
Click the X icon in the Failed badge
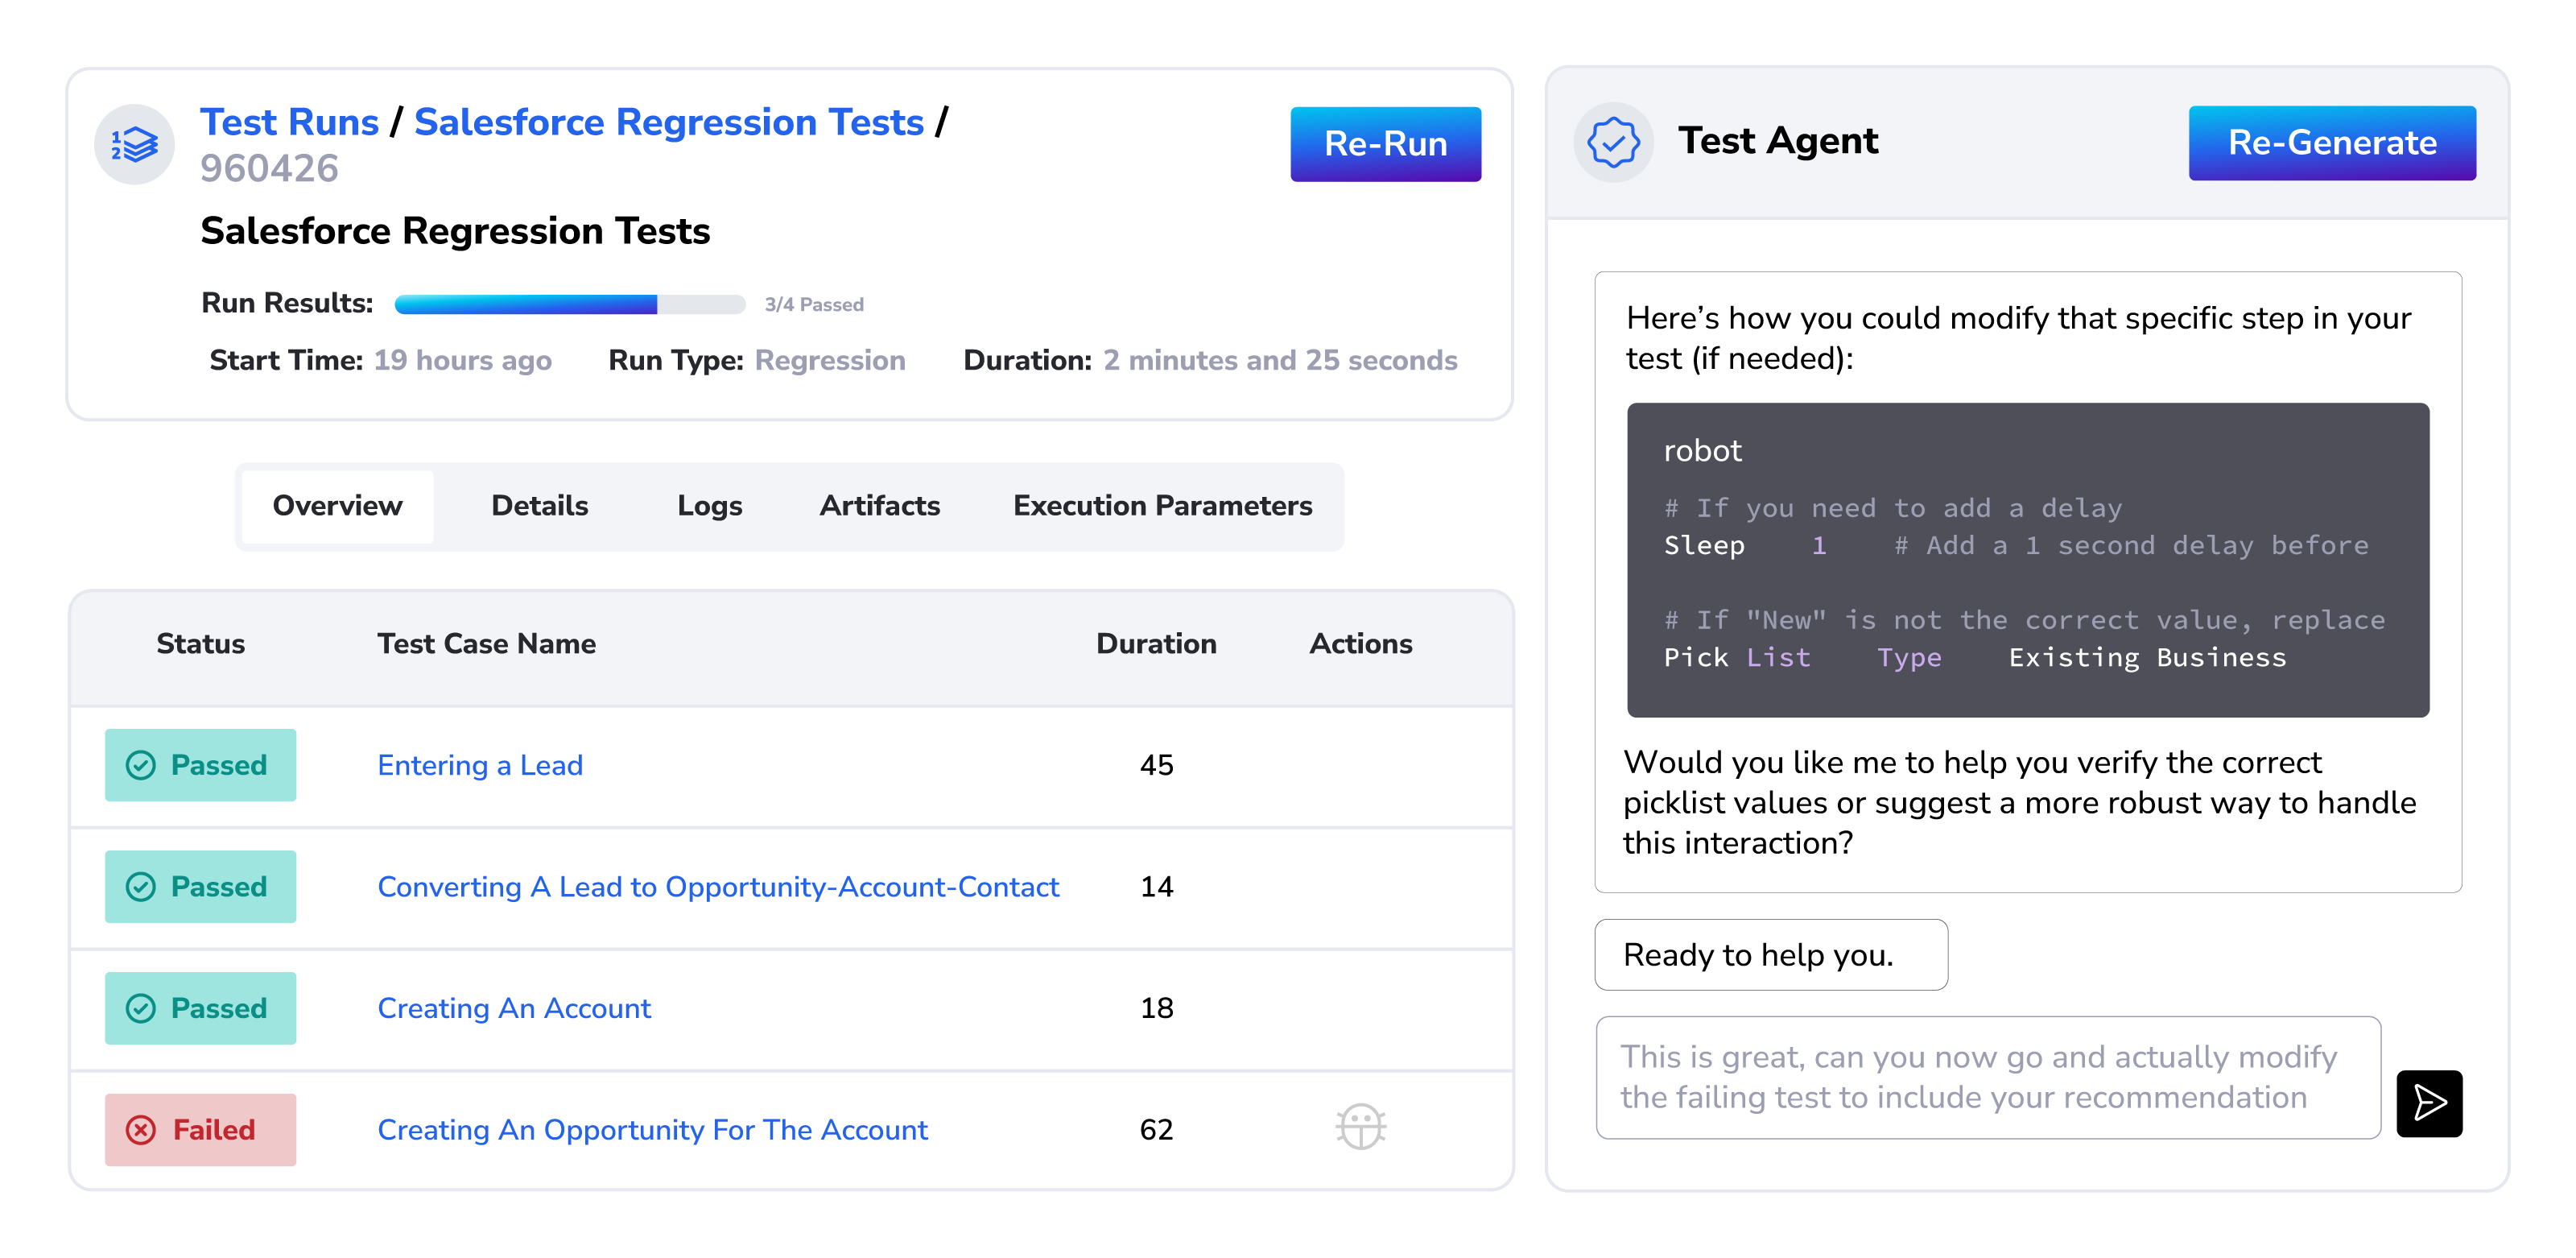click(x=141, y=1129)
